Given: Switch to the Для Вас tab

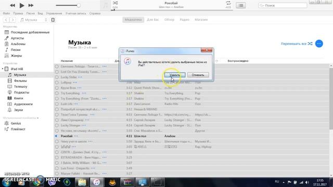Looking at the screenshot, I should 153,20.
